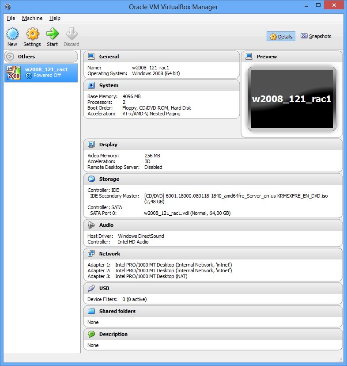The image size is (347, 366).
Task: Click Device Filters 0 (0 active) text
Action: (135, 299)
